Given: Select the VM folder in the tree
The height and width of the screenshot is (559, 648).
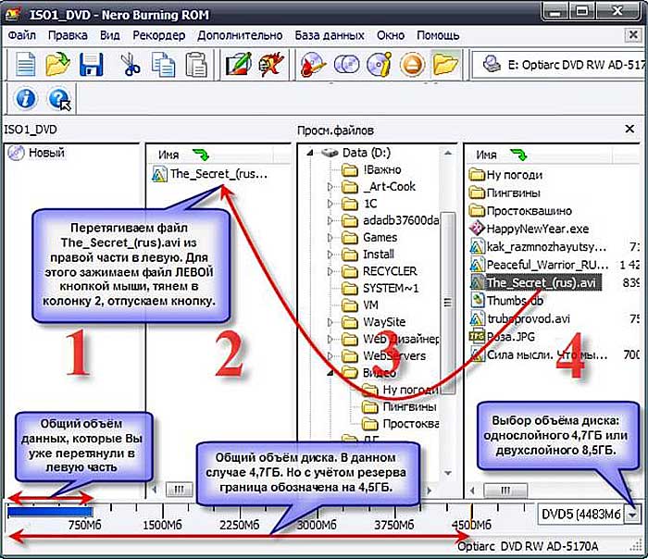Looking at the screenshot, I should (x=360, y=304).
